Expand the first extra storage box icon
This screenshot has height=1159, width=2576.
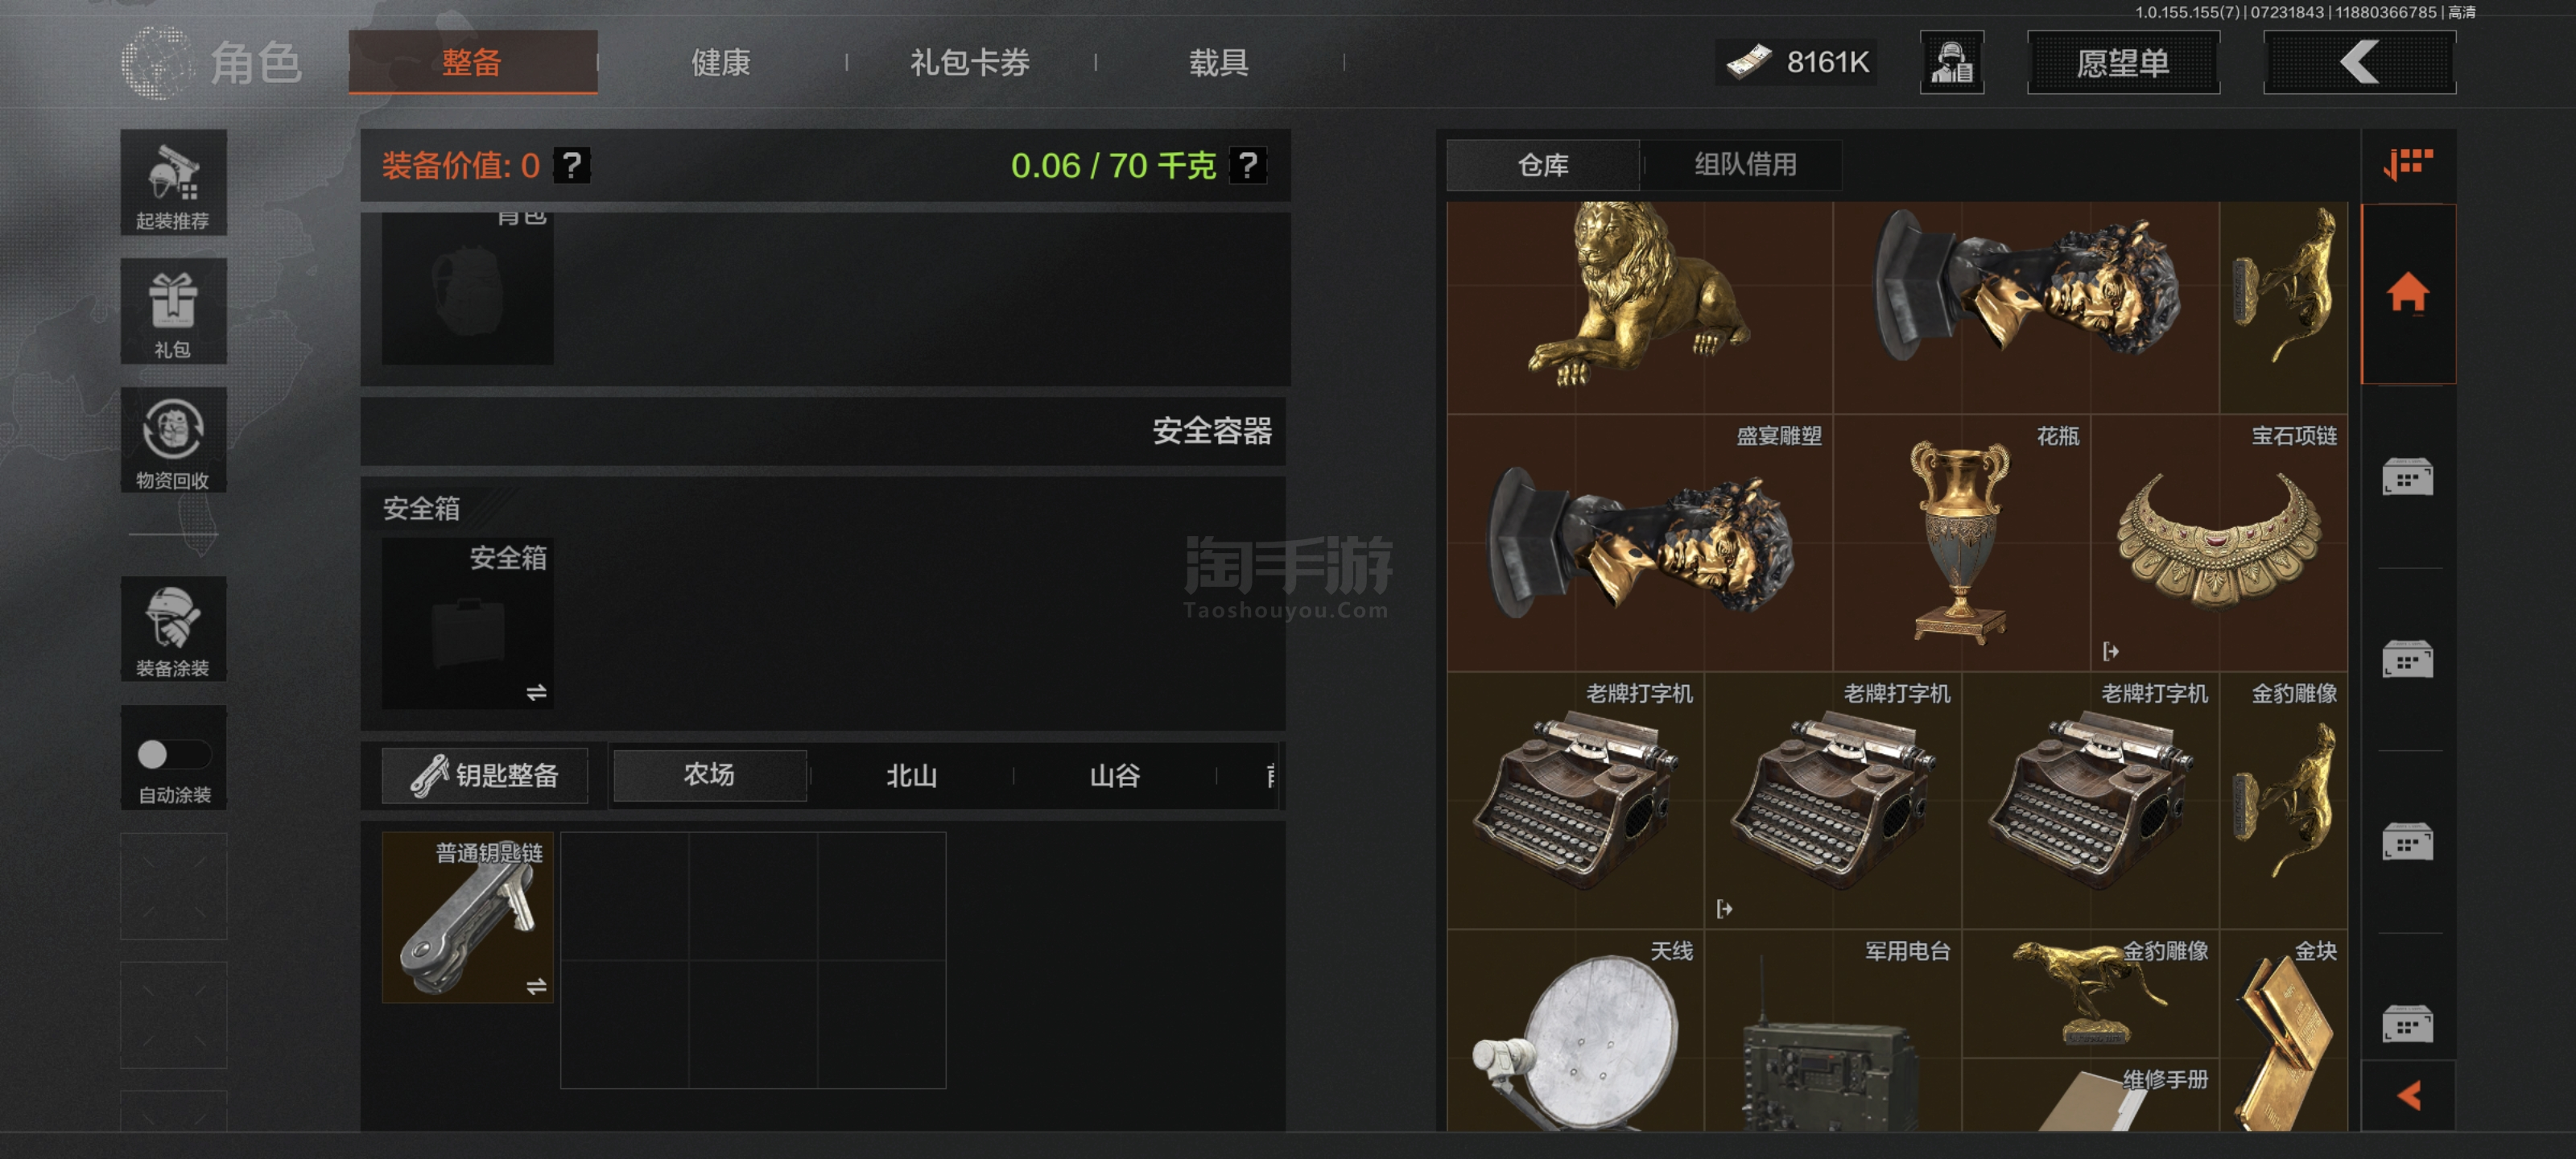point(2407,477)
